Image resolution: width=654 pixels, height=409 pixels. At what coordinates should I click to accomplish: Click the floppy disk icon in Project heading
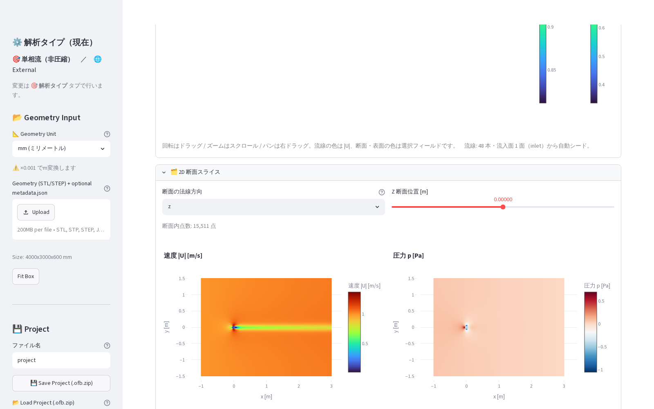(x=17, y=329)
